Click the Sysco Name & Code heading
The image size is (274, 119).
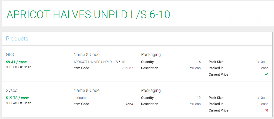(x=86, y=91)
